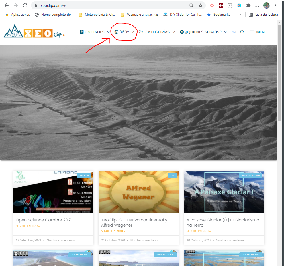Open the ¿QUIENES SOMOS? menu
This screenshot has height=266, width=284.
click(x=203, y=32)
